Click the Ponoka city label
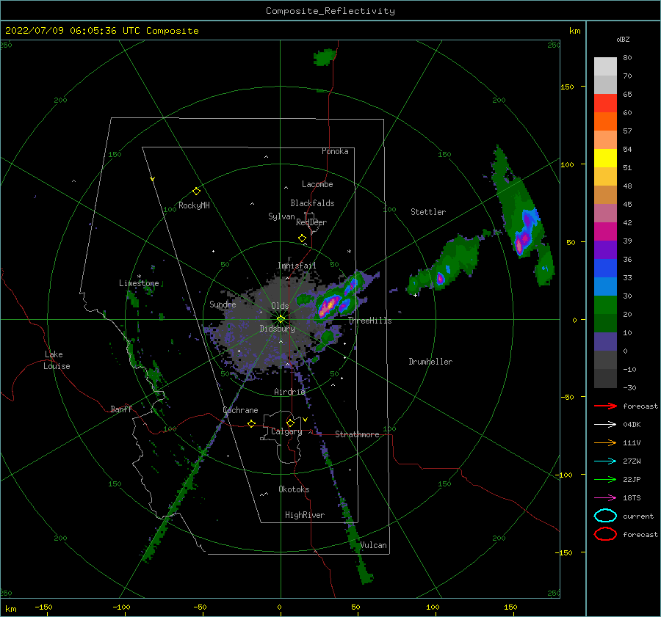 coord(335,151)
